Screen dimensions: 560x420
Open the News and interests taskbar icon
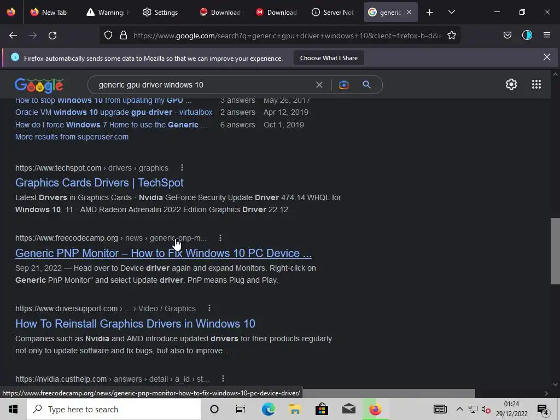[440, 409]
